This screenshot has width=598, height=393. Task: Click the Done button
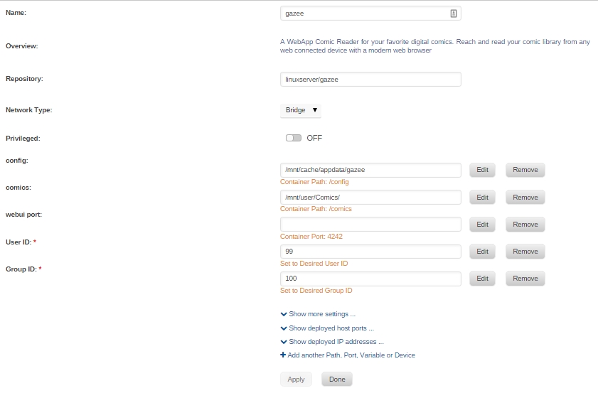click(337, 379)
